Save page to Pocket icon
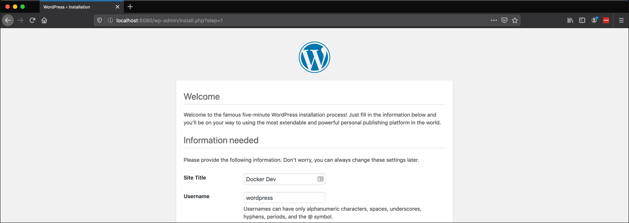 (x=504, y=21)
